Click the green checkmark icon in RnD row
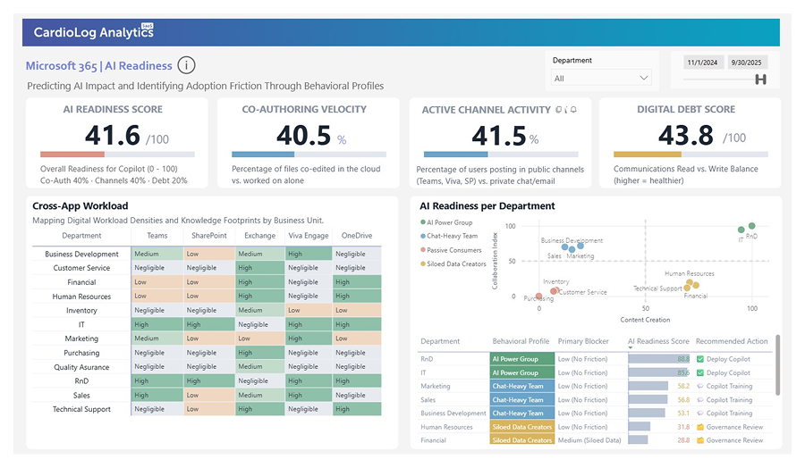 (699, 359)
